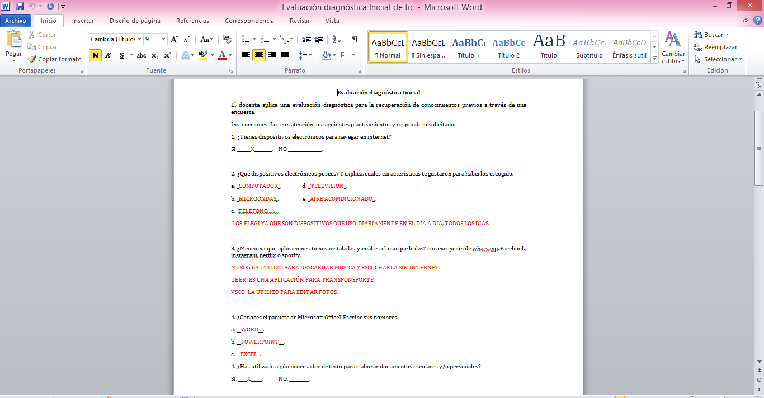Toggle subscript x₂ formatting

point(155,55)
